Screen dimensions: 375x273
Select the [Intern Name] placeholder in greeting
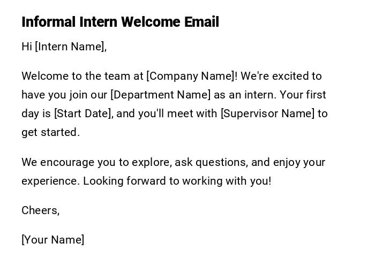coord(69,47)
